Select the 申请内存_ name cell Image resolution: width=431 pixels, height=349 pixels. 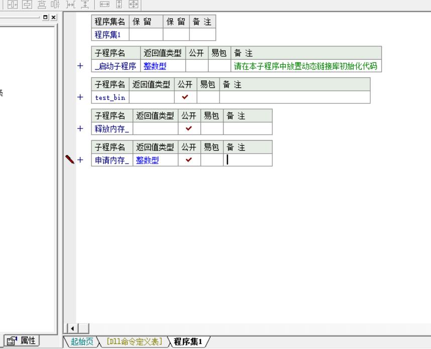(x=112, y=160)
